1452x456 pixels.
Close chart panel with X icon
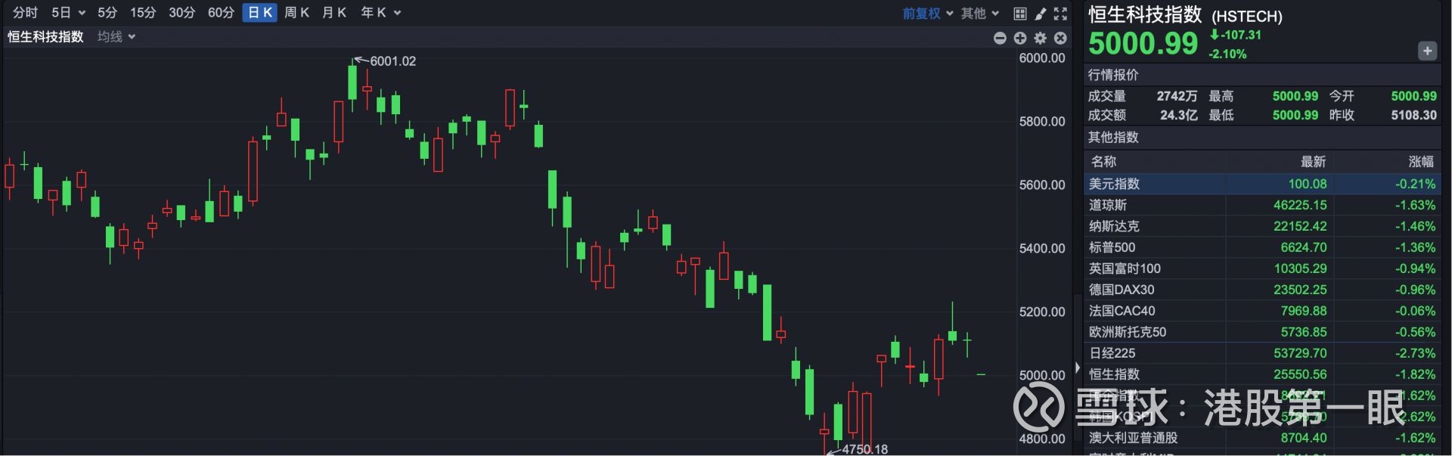coord(1060,38)
